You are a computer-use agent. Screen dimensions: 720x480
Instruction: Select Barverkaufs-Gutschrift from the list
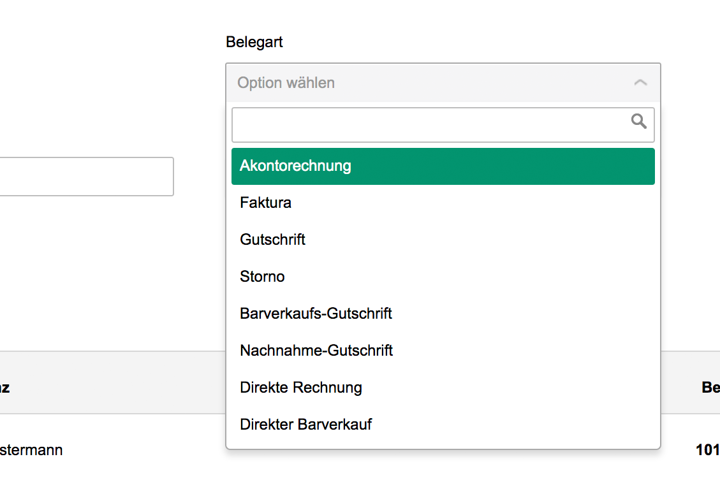tap(316, 314)
